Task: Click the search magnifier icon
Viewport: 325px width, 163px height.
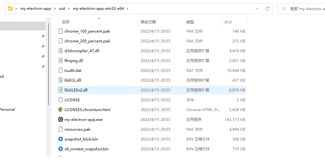Action: coord(284,9)
